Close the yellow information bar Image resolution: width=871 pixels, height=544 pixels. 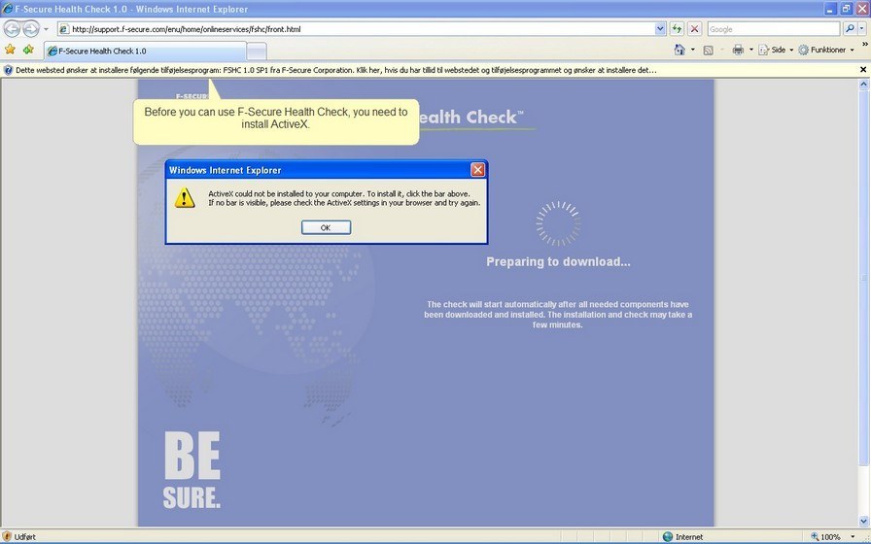tap(863, 70)
